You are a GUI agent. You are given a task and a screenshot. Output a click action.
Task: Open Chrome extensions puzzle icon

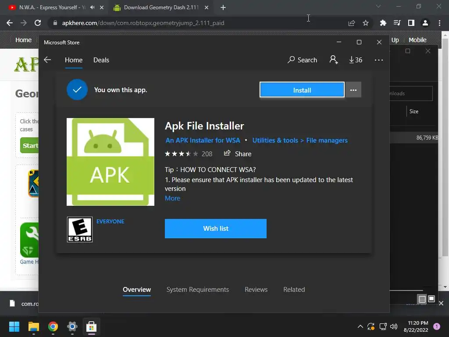pos(383,23)
